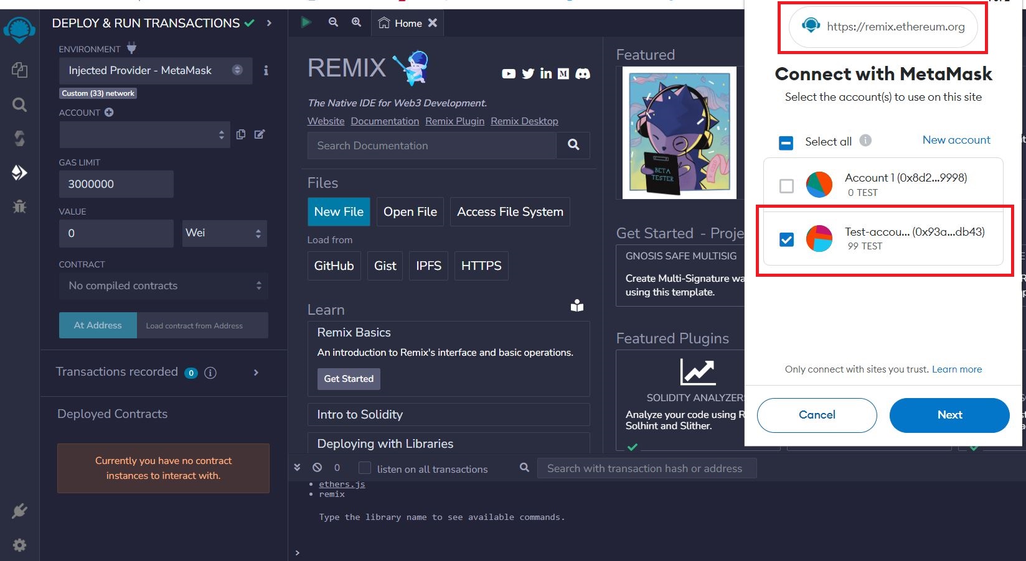This screenshot has height=561, width=1026.
Task: Uncheck the Test-account checkbox
Action: 786,239
